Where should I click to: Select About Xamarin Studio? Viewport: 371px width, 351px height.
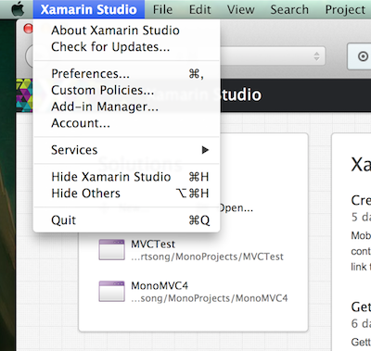[126, 31]
